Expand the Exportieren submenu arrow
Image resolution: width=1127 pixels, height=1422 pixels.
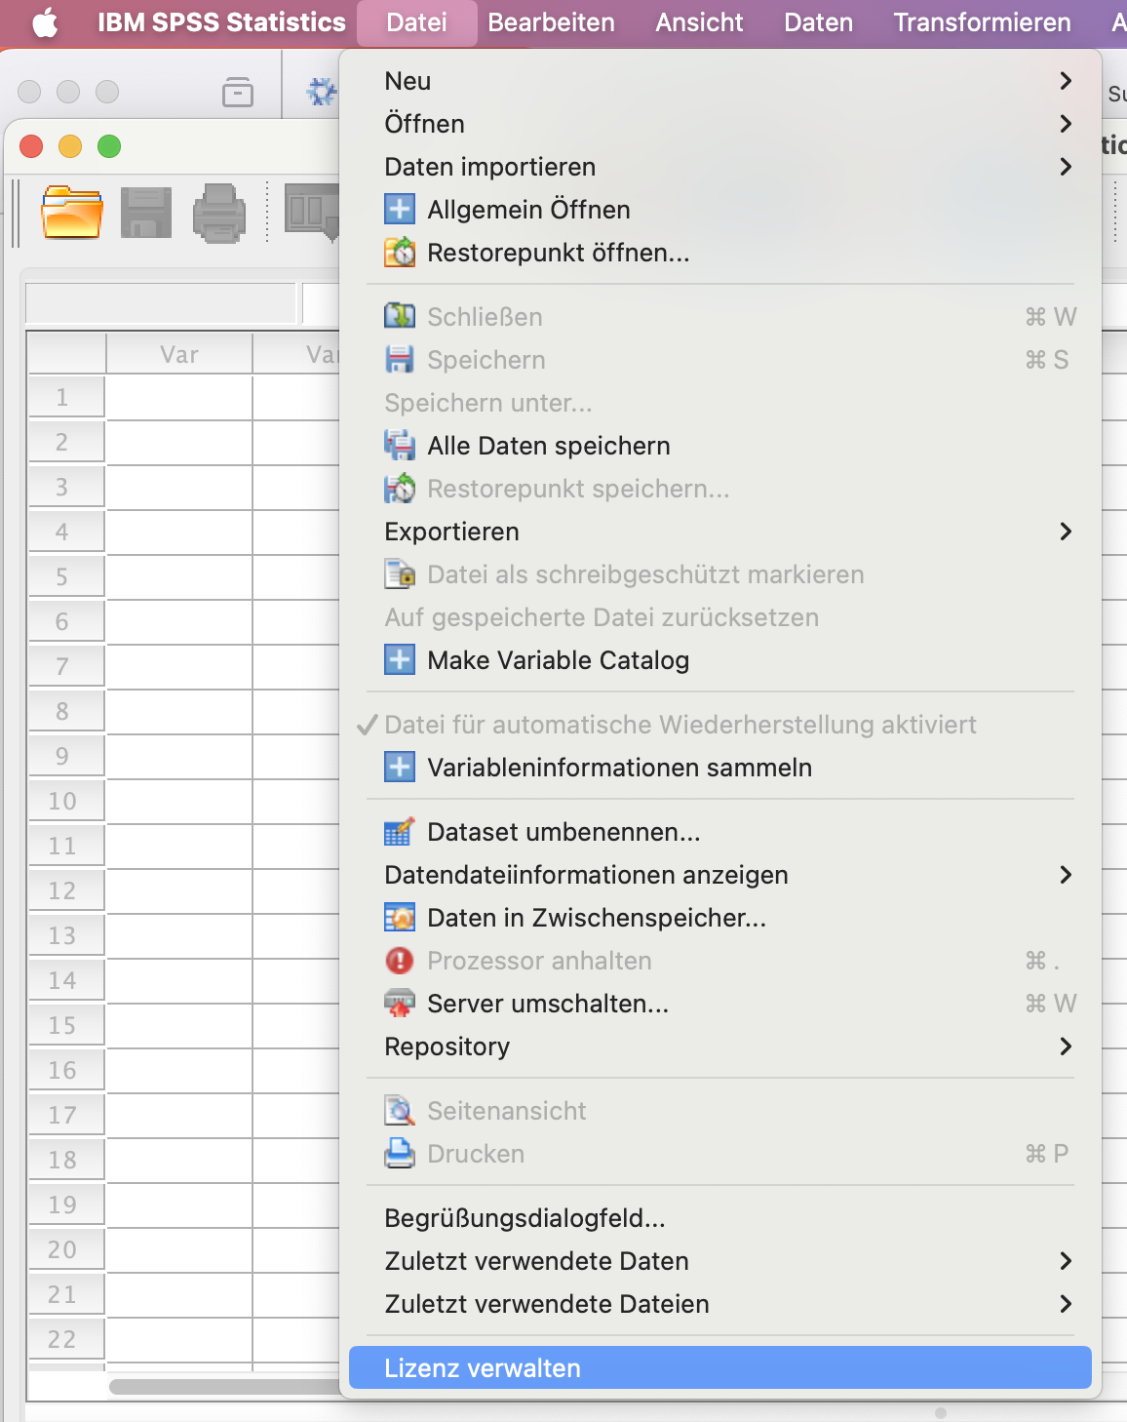[x=1066, y=532]
